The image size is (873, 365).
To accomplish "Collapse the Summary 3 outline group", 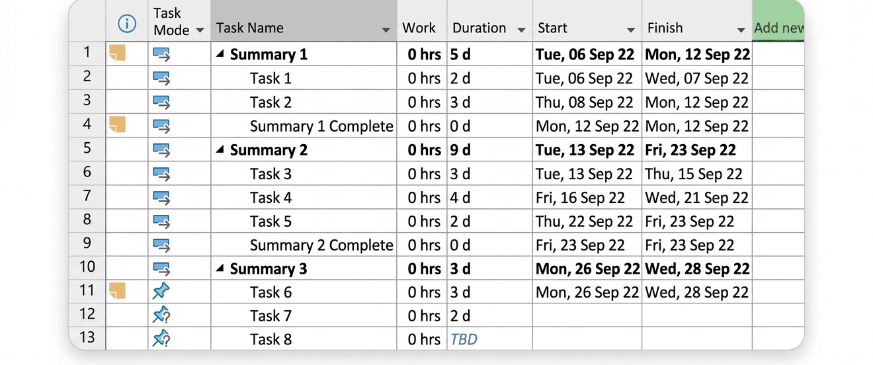I will (220, 269).
